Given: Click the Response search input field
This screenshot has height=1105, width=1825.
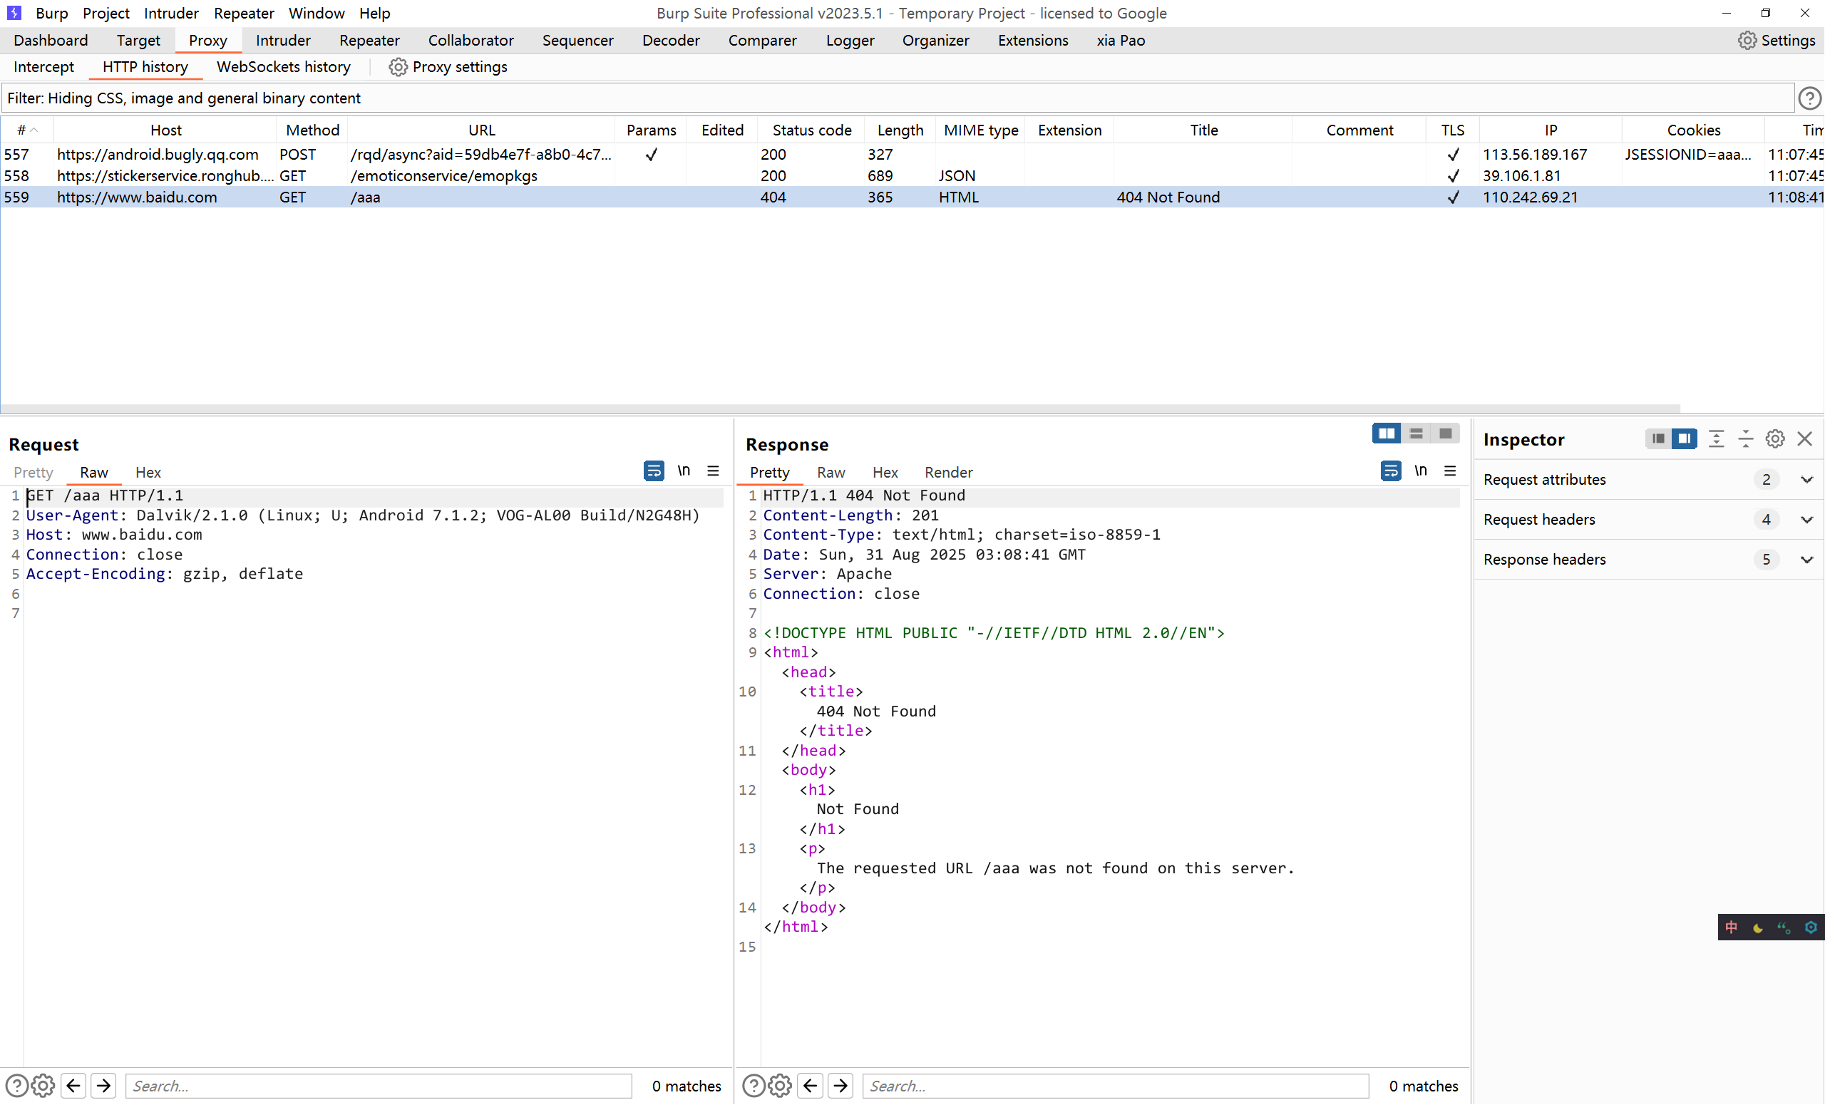Looking at the screenshot, I should [1115, 1086].
